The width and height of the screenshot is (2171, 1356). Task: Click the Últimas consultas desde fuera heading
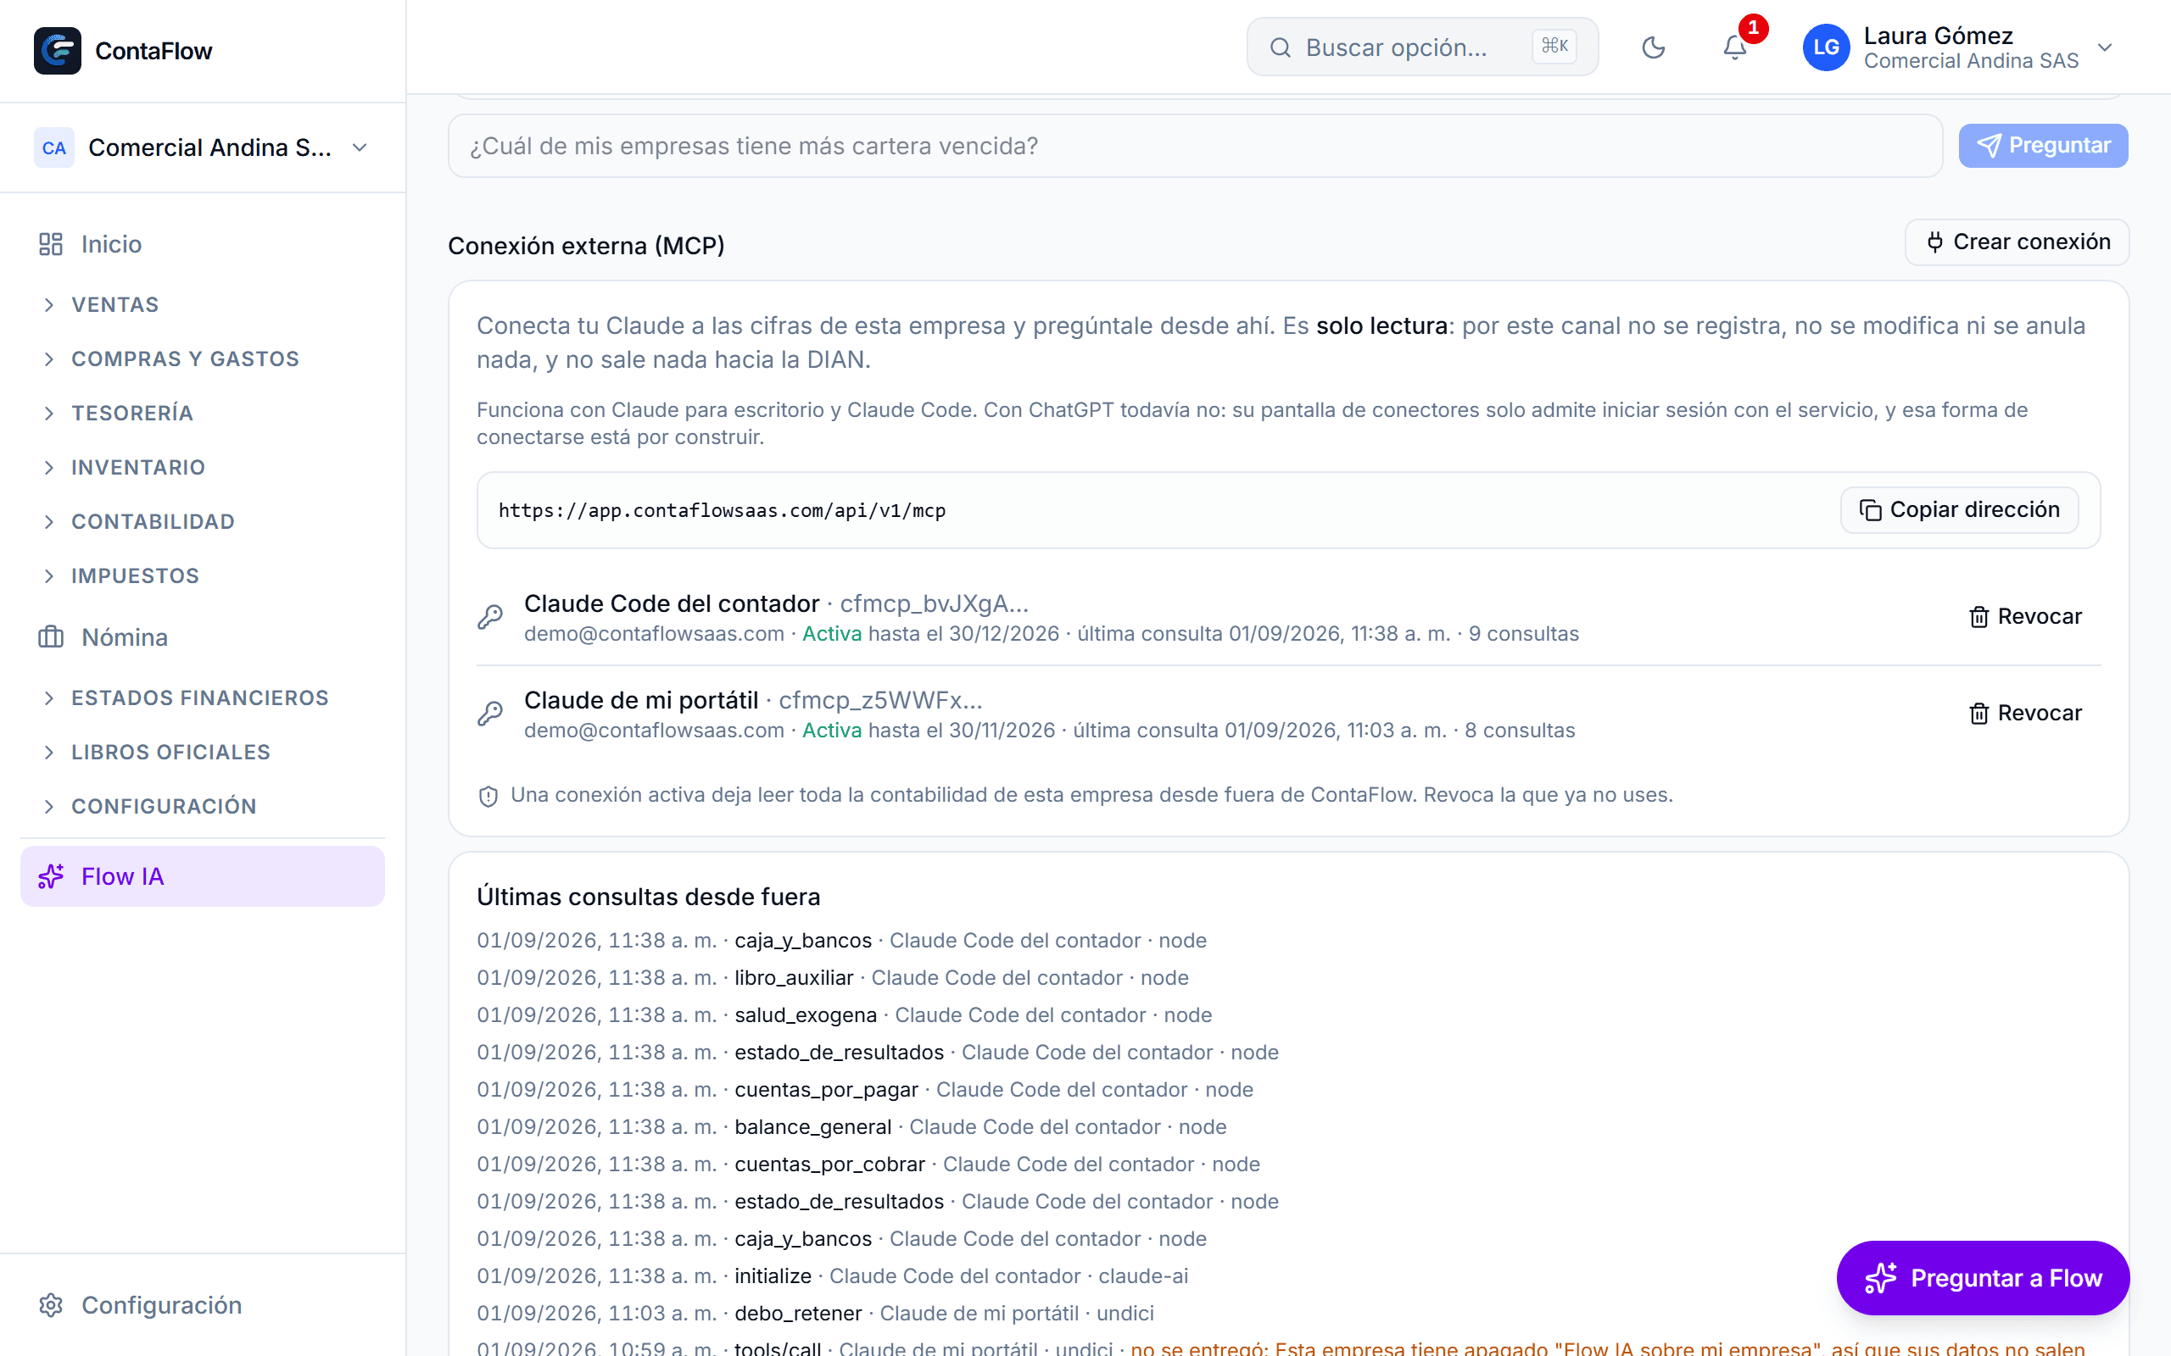(649, 897)
